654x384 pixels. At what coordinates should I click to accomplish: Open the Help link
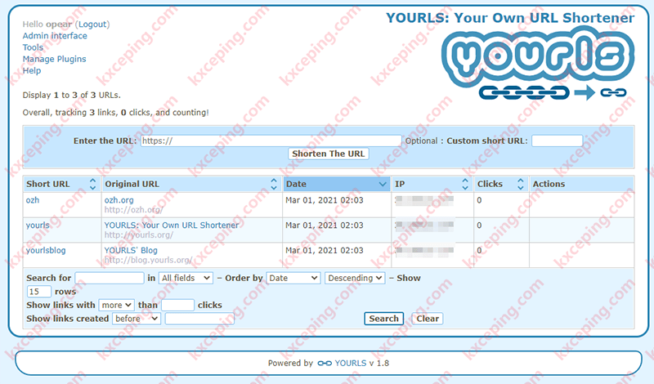pos(32,70)
